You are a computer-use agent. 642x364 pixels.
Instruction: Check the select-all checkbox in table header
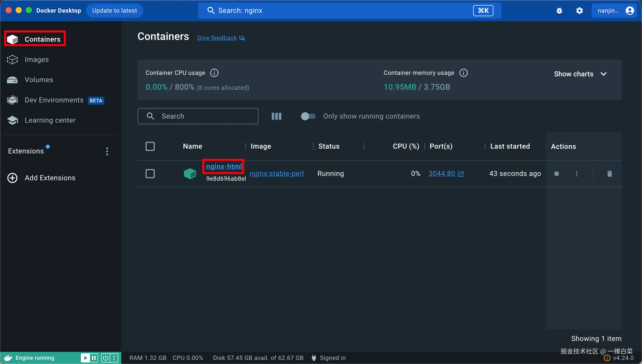point(150,146)
